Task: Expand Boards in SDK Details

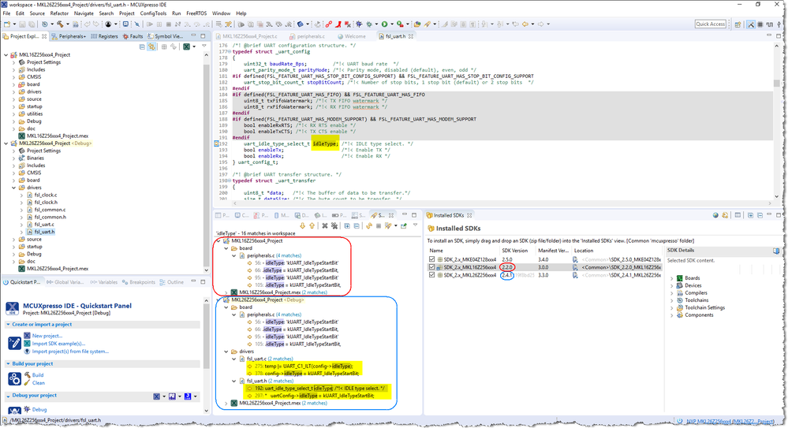Action: [672, 277]
